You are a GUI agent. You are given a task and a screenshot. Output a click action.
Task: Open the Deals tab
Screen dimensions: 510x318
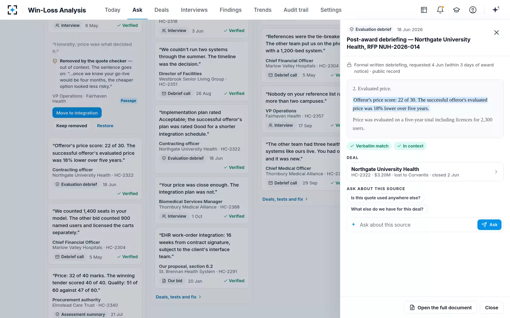click(161, 10)
